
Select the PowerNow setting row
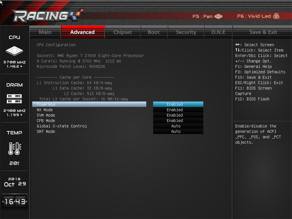(89, 104)
